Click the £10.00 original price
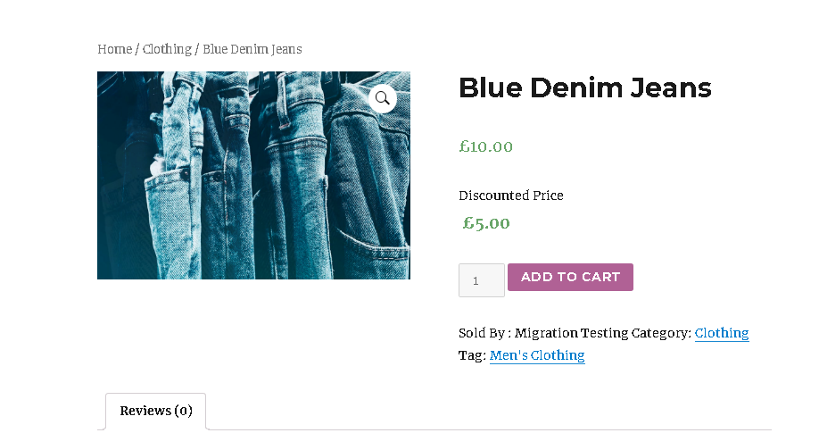Viewport: 819px width, 433px height. point(486,146)
